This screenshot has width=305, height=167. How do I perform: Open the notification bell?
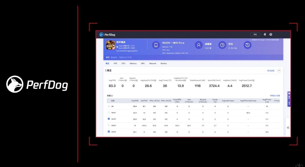(x=265, y=34)
